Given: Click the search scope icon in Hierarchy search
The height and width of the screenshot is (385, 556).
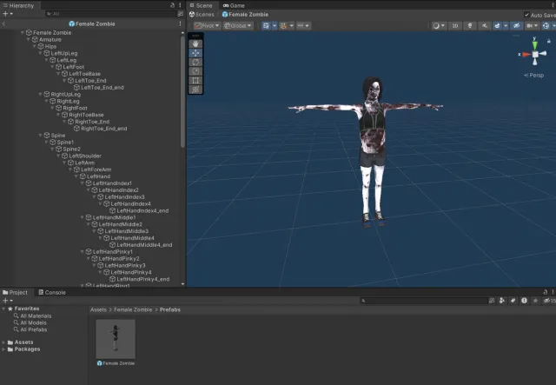Looking at the screenshot, I should (180, 14).
